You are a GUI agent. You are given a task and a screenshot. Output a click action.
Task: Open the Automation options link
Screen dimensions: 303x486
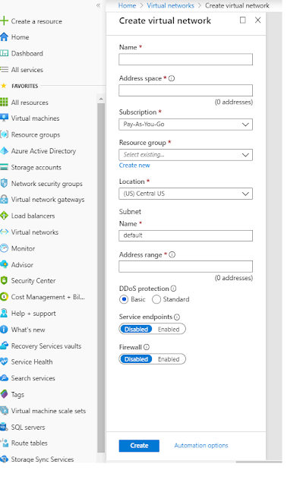[x=201, y=446]
